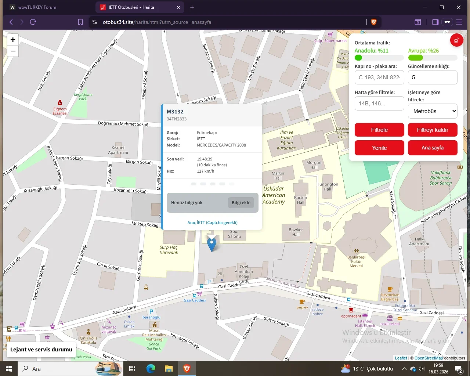Zoom in on the map
470x376 pixels.
(x=13, y=40)
